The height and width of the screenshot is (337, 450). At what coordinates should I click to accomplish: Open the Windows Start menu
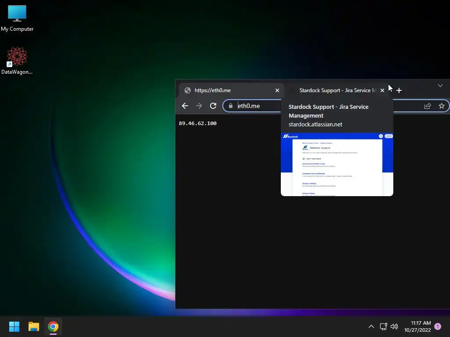[x=14, y=326]
